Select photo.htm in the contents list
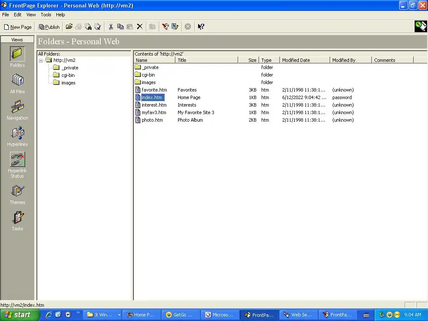Viewport: 428px width, 321px height. pyautogui.click(x=152, y=120)
